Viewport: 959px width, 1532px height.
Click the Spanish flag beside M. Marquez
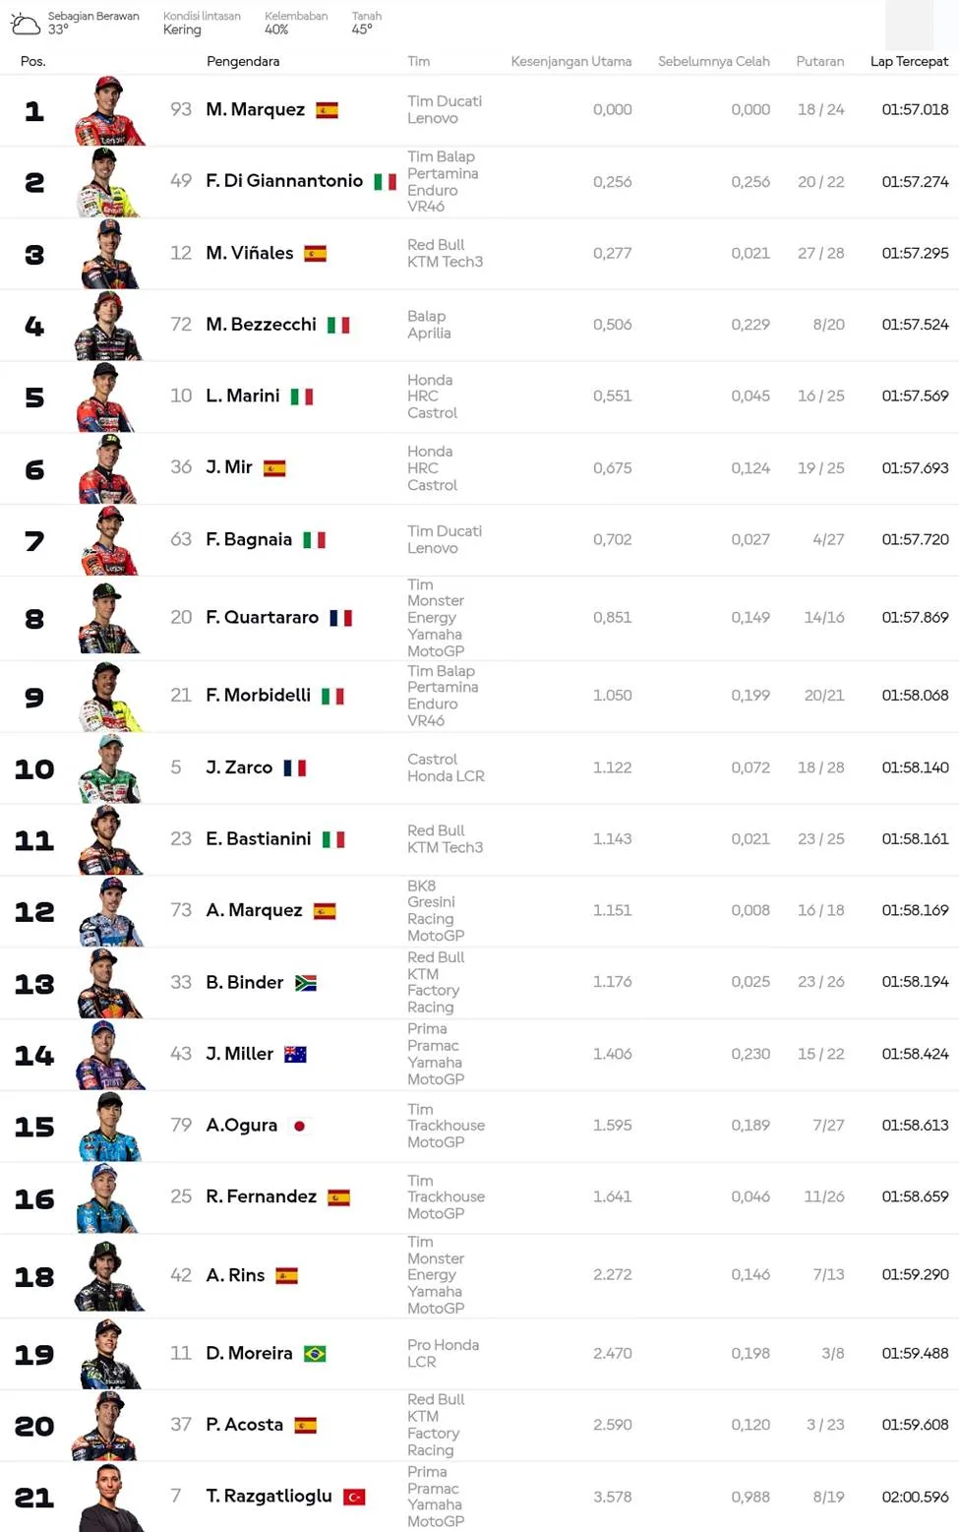click(x=328, y=110)
